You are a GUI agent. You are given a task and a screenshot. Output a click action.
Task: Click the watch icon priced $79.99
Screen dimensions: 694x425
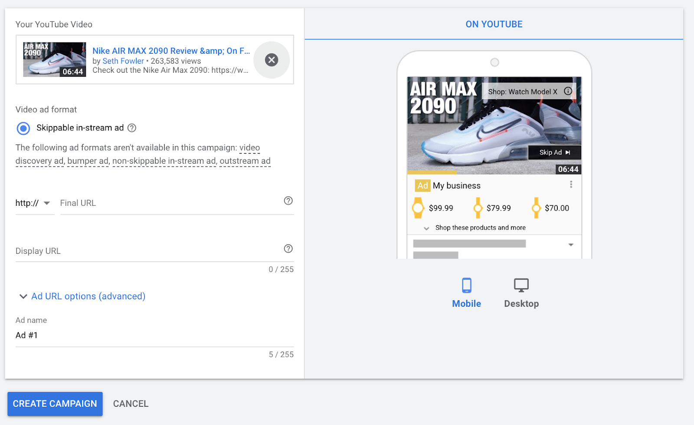point(478,208)
